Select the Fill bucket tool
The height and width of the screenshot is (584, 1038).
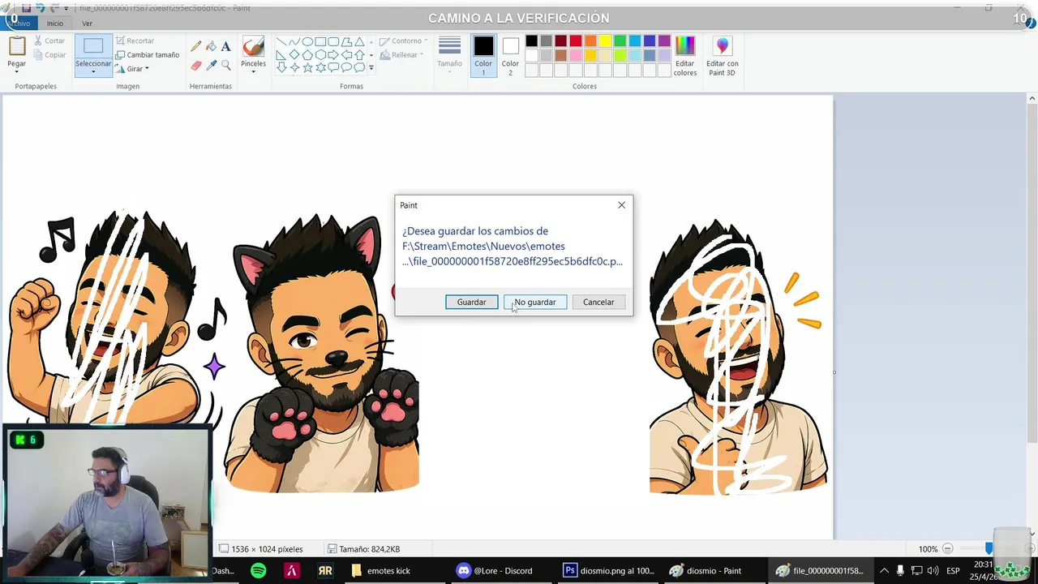point(211,47)
